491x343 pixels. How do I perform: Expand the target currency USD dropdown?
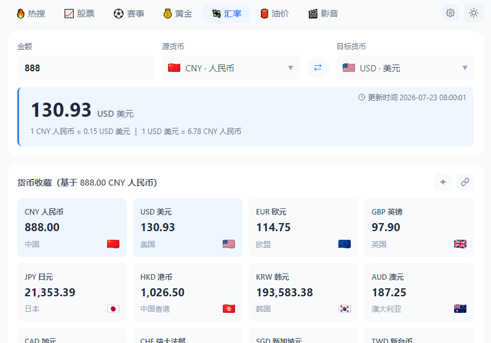[405, 68]
